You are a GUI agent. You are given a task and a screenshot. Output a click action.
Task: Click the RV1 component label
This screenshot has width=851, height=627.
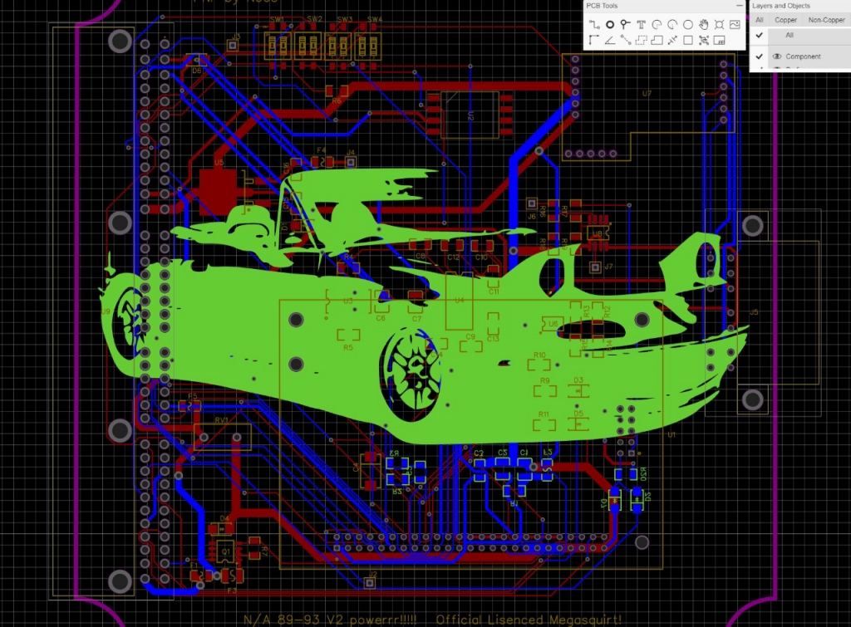point(221,420)
